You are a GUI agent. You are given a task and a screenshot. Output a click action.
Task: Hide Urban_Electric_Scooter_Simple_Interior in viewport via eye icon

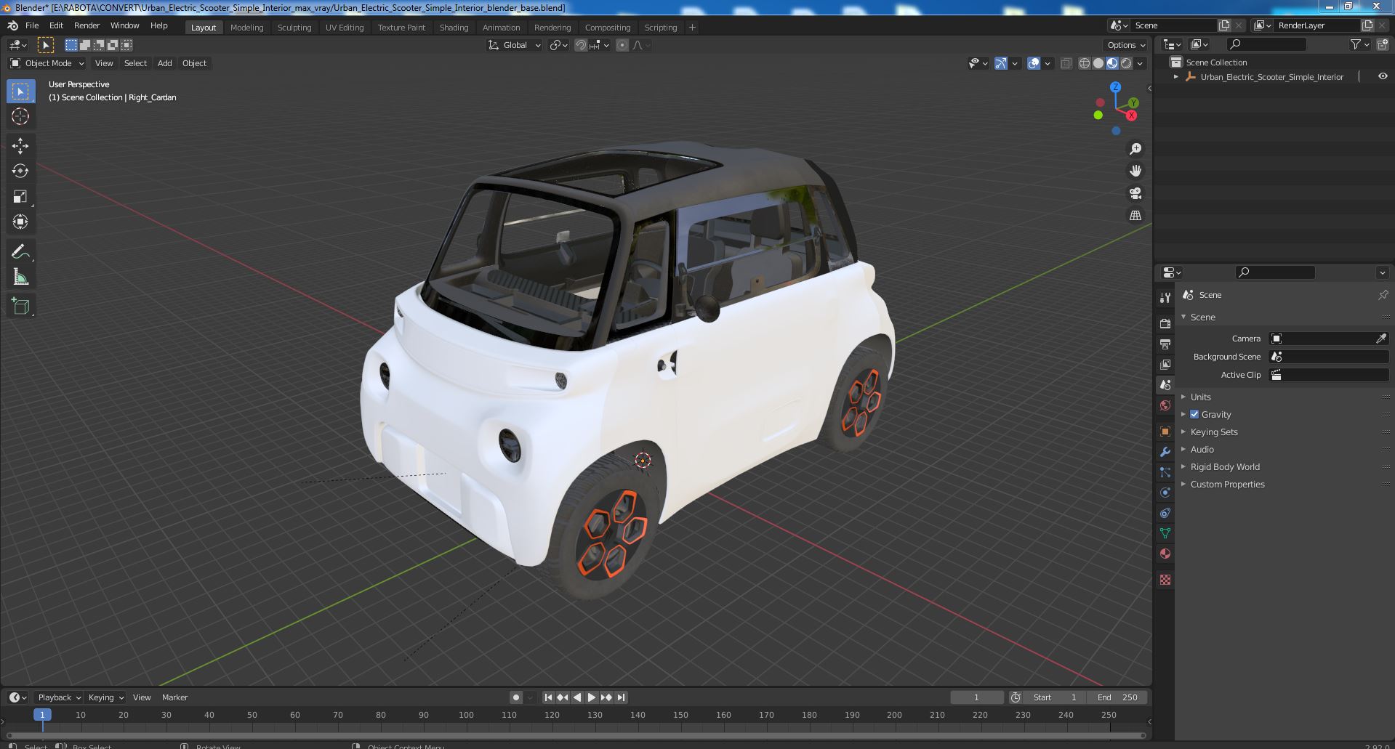[x=1382, y=76]
